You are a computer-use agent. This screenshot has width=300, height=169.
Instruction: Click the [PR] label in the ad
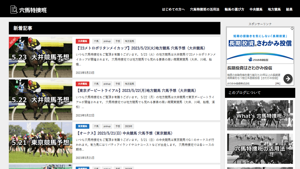[277, 83]
